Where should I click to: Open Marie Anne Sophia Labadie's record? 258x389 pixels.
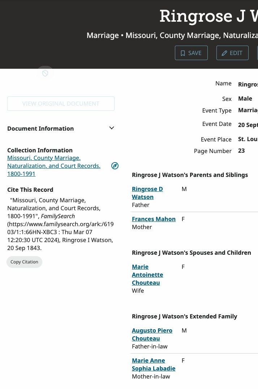(x=154, y=364)
